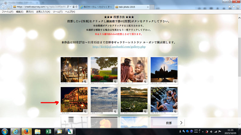
Task: Enlarge the salt flat photo via magnifier
Action: (115, 111)
